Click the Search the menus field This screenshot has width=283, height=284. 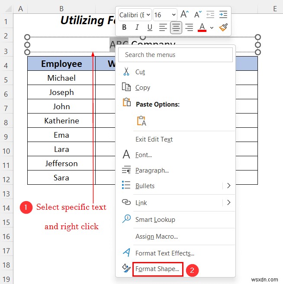175,55
